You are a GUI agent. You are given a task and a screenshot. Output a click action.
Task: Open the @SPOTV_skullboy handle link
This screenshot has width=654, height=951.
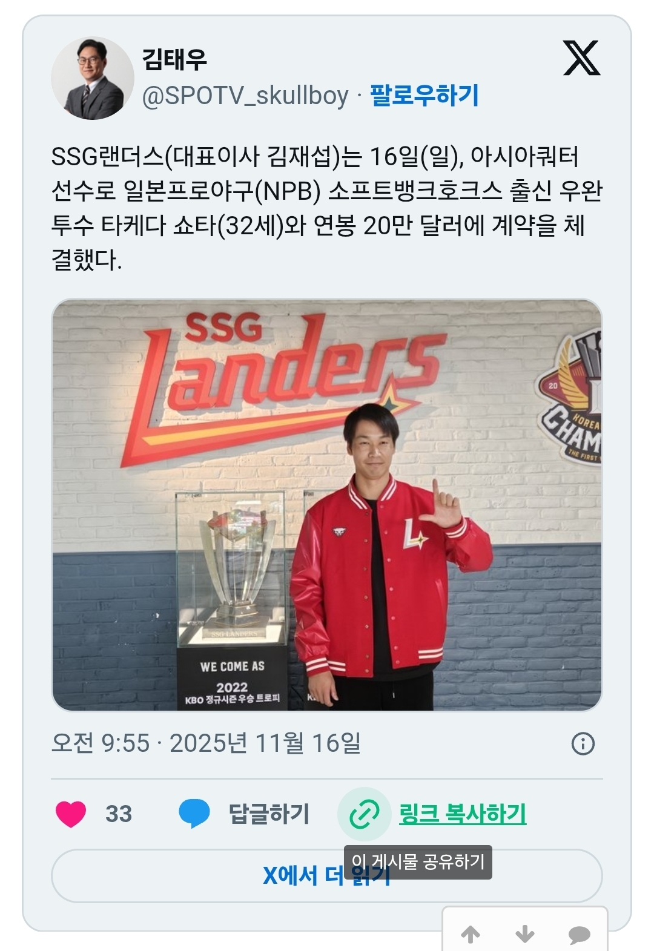[245, 96]
